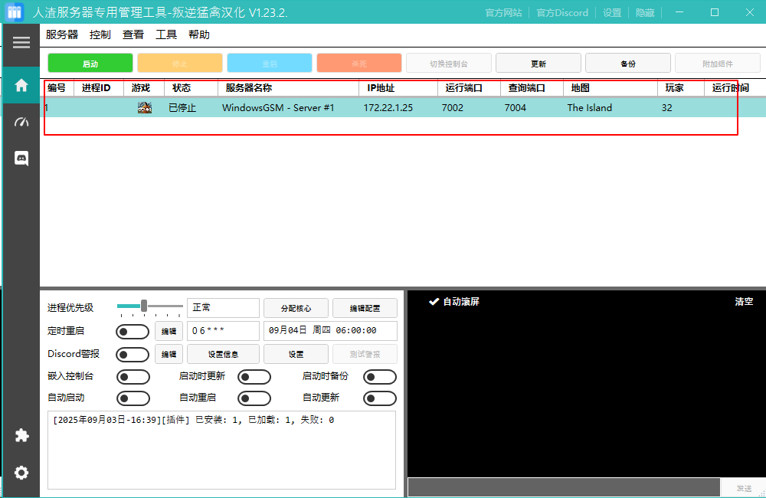Image resolution: width=766 pixels, height=498 pixels.
Task: Open the hamburger menu in the dark sidebar
Action: click(x=21, y=43)
